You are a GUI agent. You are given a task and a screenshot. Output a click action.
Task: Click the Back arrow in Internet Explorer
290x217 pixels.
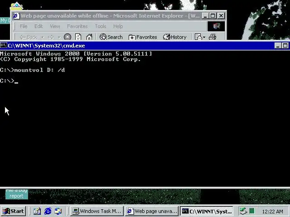pyautogui.click(x=29, y=37)
